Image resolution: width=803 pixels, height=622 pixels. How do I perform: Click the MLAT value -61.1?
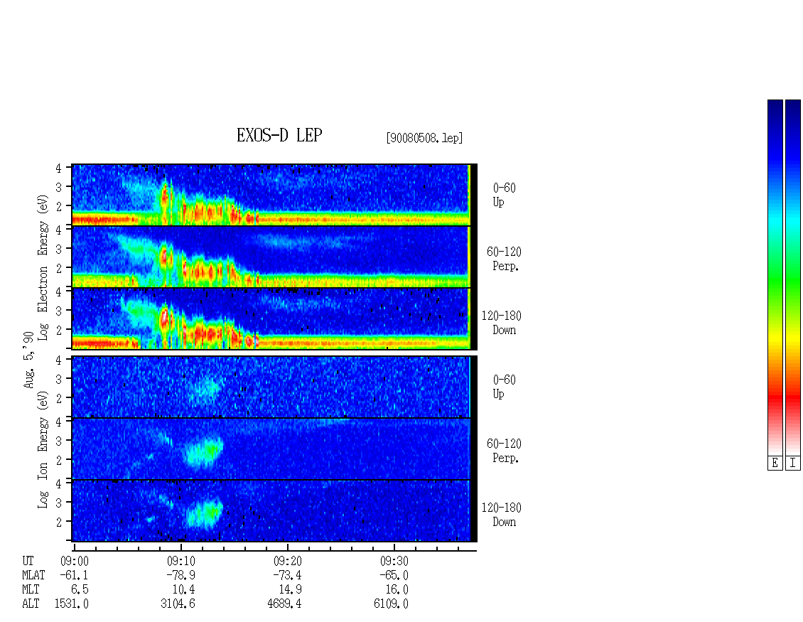tap(74, 575)
